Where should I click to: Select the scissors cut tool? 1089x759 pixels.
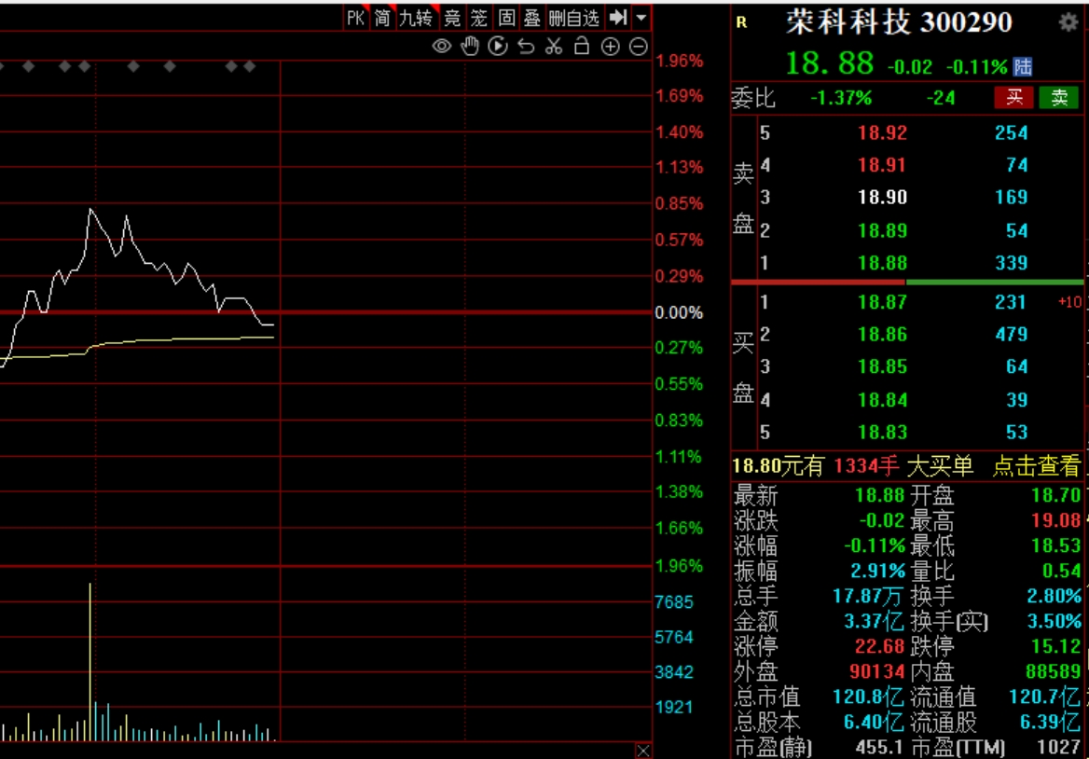click(x=554, y=47)
